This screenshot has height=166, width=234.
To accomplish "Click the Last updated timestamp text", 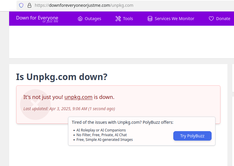I will pos(69,109).
